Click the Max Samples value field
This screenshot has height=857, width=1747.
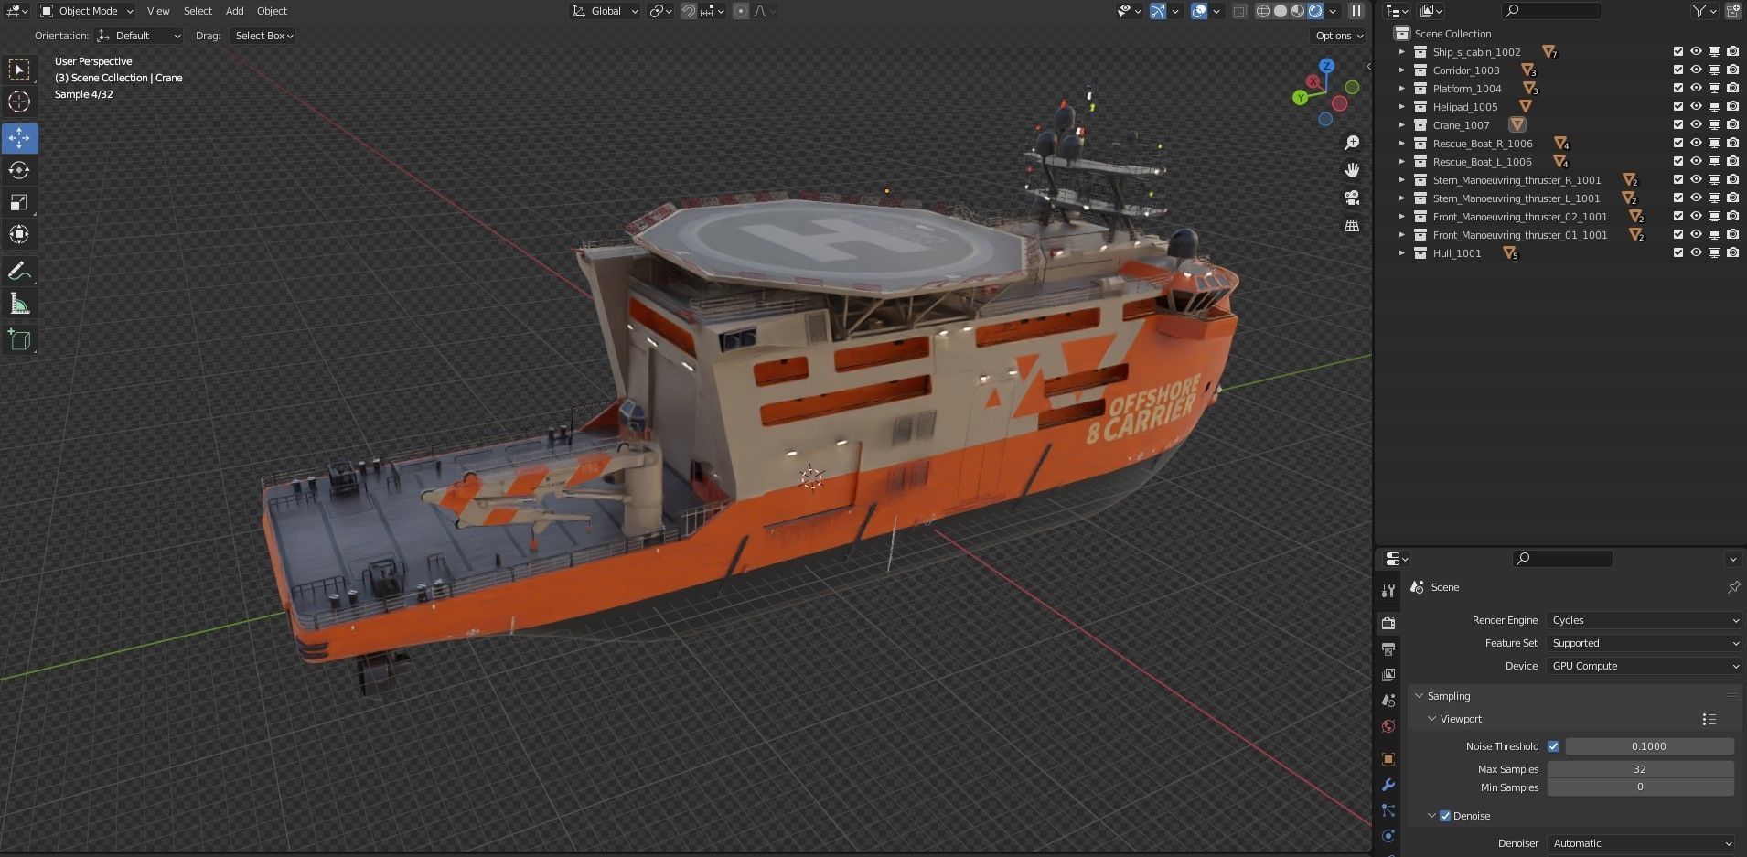click(1640, 769)
